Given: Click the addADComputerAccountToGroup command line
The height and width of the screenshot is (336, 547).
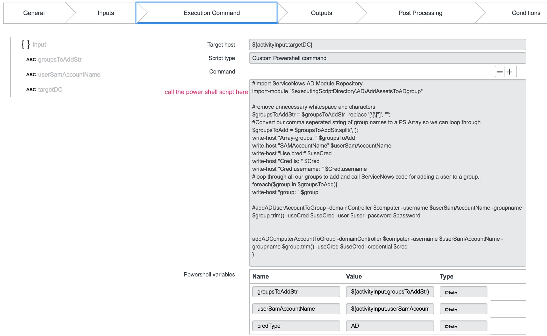Looking at the screenshot, I should click(378, 243).
